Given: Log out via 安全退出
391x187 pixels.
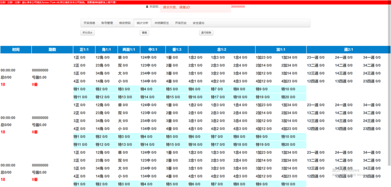Looking at the screenshot, I should click(199, 23).
